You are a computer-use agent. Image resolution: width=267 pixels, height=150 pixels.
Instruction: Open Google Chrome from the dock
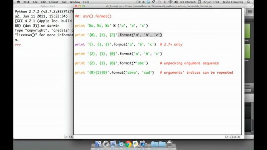[128, 144]
